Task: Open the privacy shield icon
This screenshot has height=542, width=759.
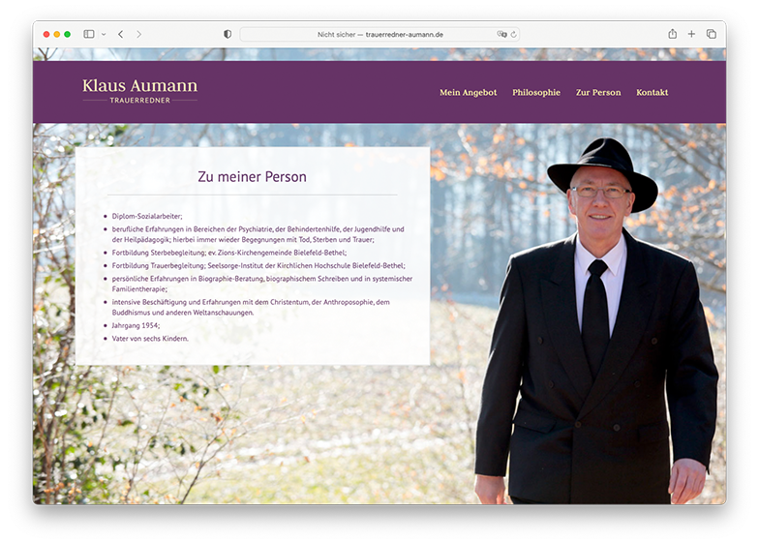Action: [x=228, y=34]
